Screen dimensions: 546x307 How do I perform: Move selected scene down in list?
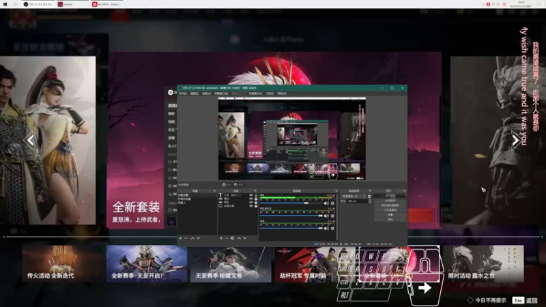pos(198,238)
